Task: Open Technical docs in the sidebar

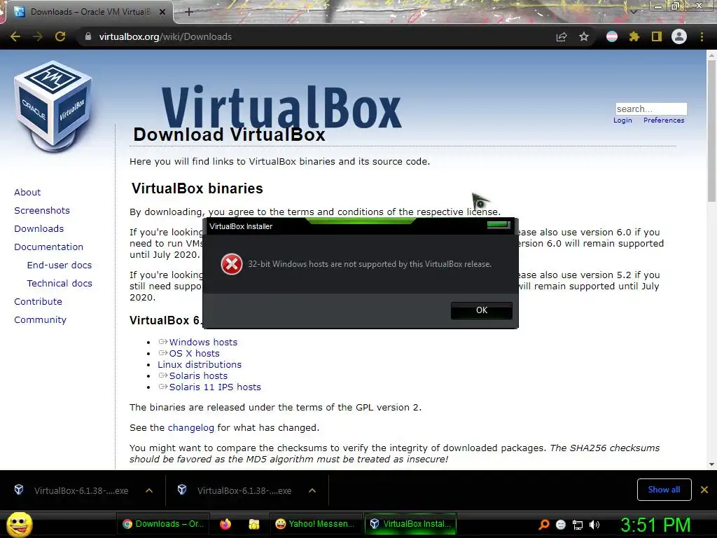Action: click(x=60, y=284)
